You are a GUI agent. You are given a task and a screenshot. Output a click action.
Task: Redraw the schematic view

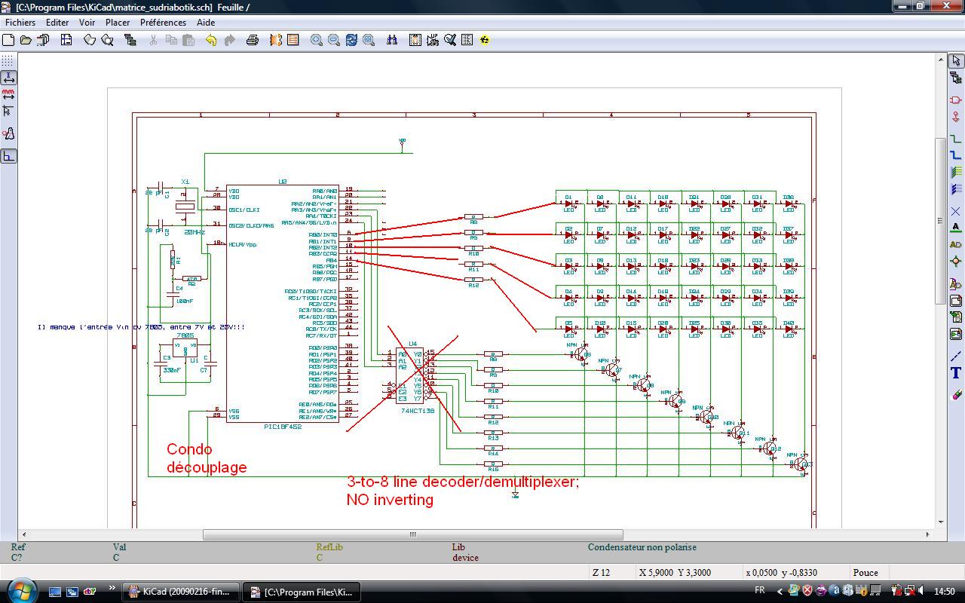[351, 40]
